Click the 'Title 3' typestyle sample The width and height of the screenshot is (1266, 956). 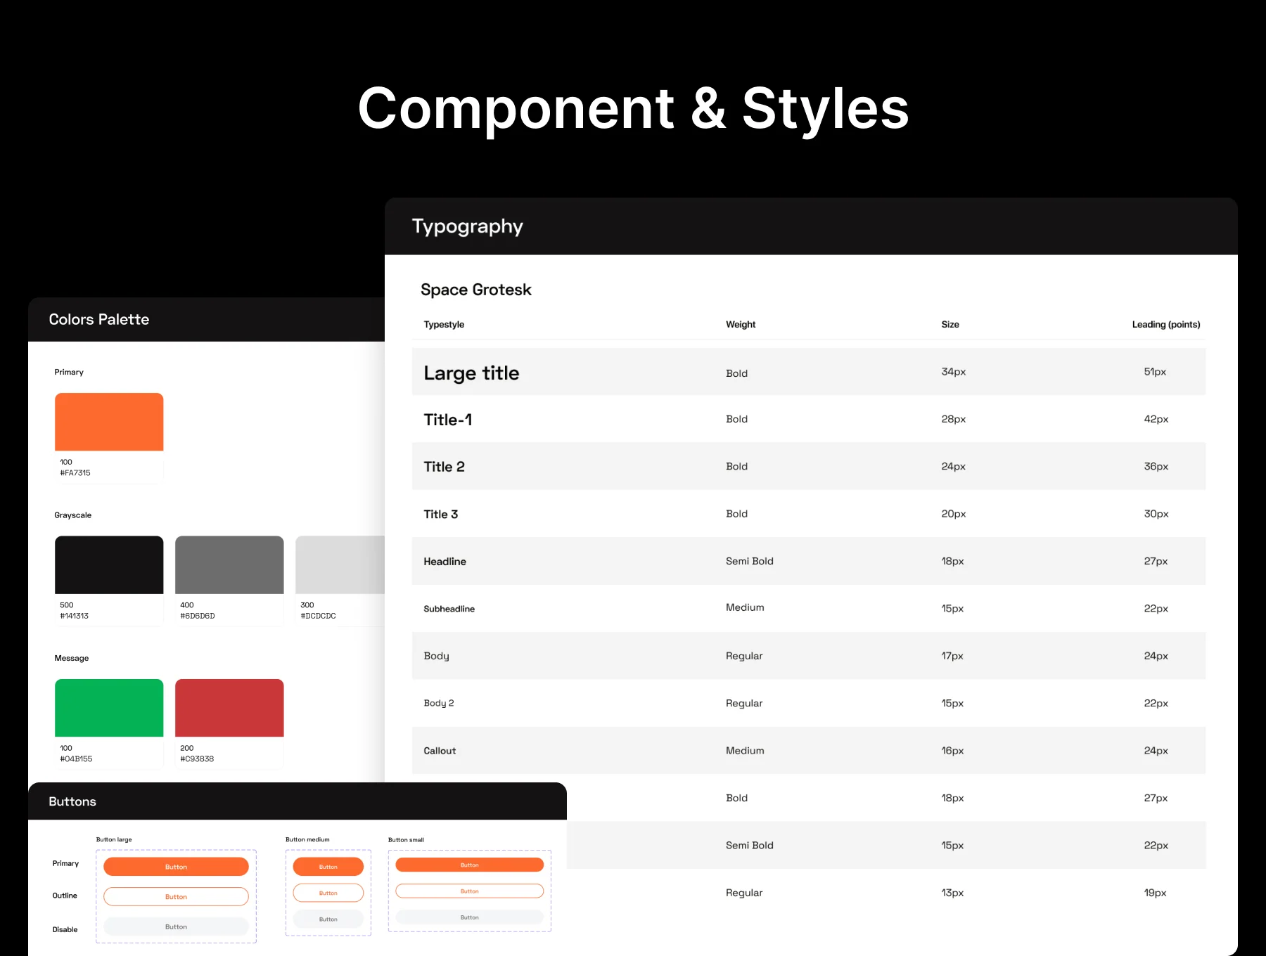click(x=440, y=514)
